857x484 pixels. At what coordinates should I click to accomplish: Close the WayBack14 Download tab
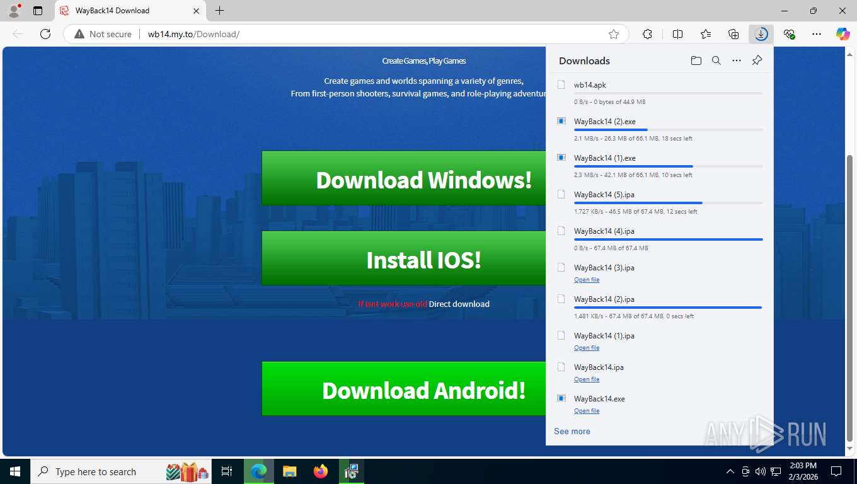tap(196, 11)
